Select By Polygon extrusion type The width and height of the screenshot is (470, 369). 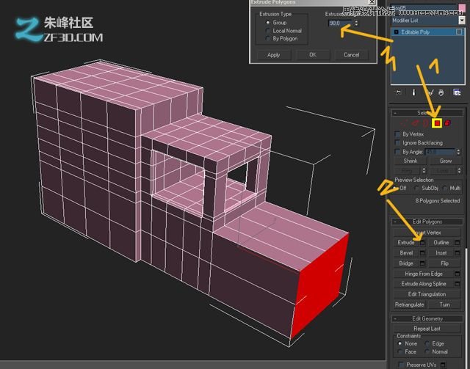click(x=268, y=38)
